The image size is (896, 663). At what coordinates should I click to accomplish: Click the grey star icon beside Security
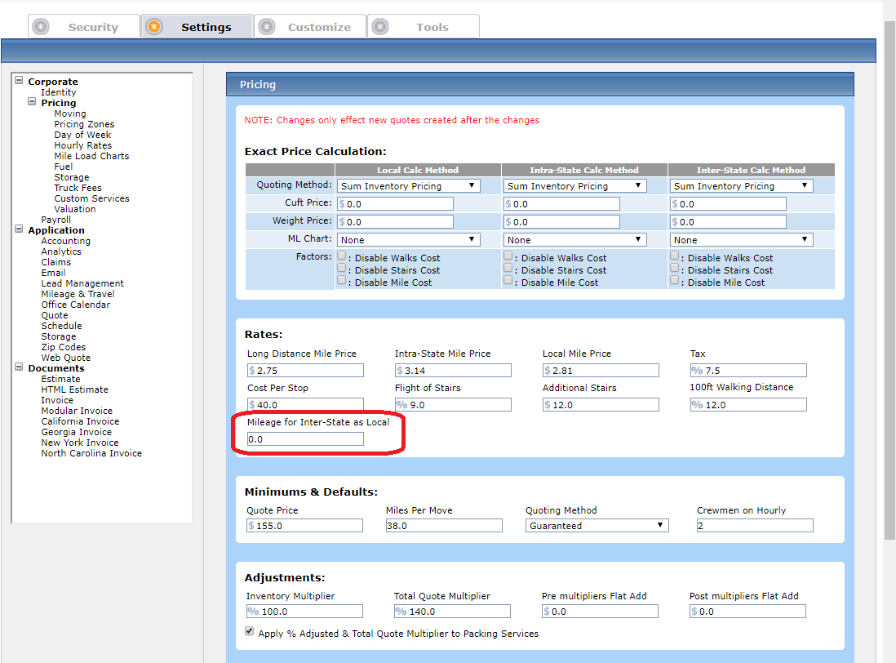pyautogui.click(x=41, y=27)
